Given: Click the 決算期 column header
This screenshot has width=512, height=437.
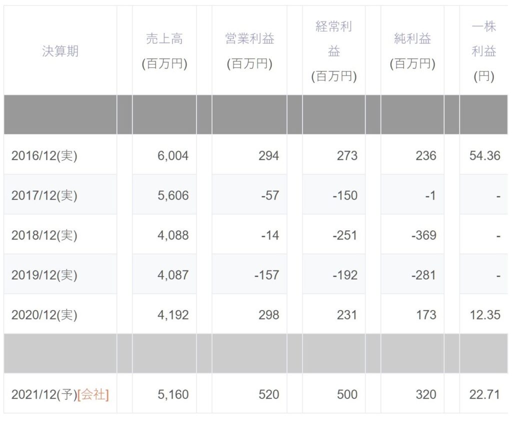Looking at the screenshot, I should pyautogui.click(x=60, y=51).
